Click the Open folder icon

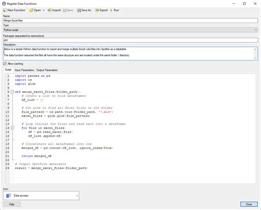pos(31,10)
